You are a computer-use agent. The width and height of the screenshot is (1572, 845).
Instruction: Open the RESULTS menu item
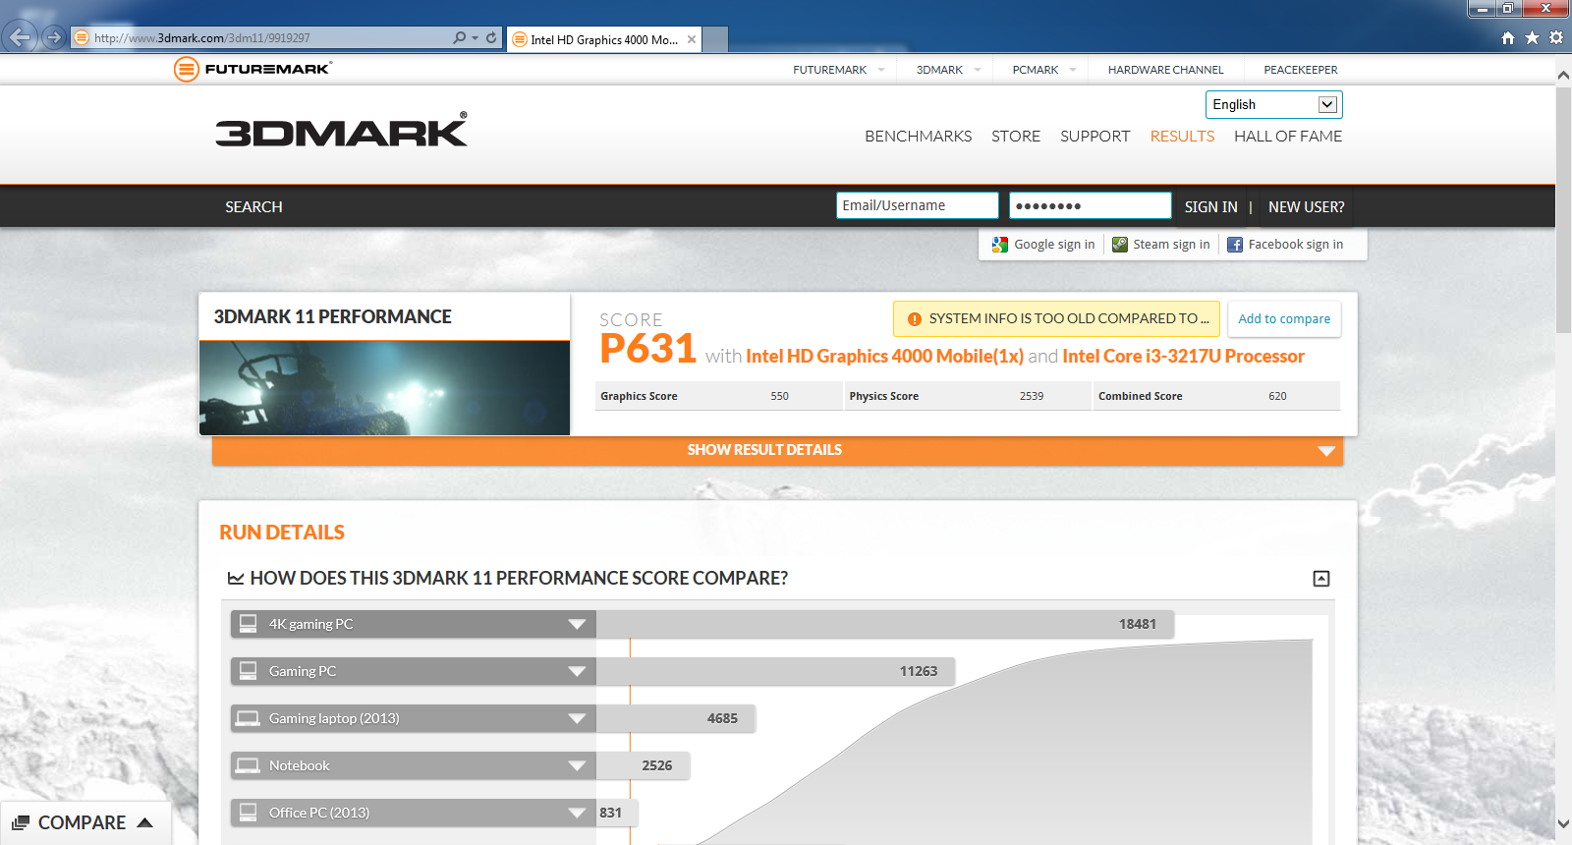(1182, 137)
